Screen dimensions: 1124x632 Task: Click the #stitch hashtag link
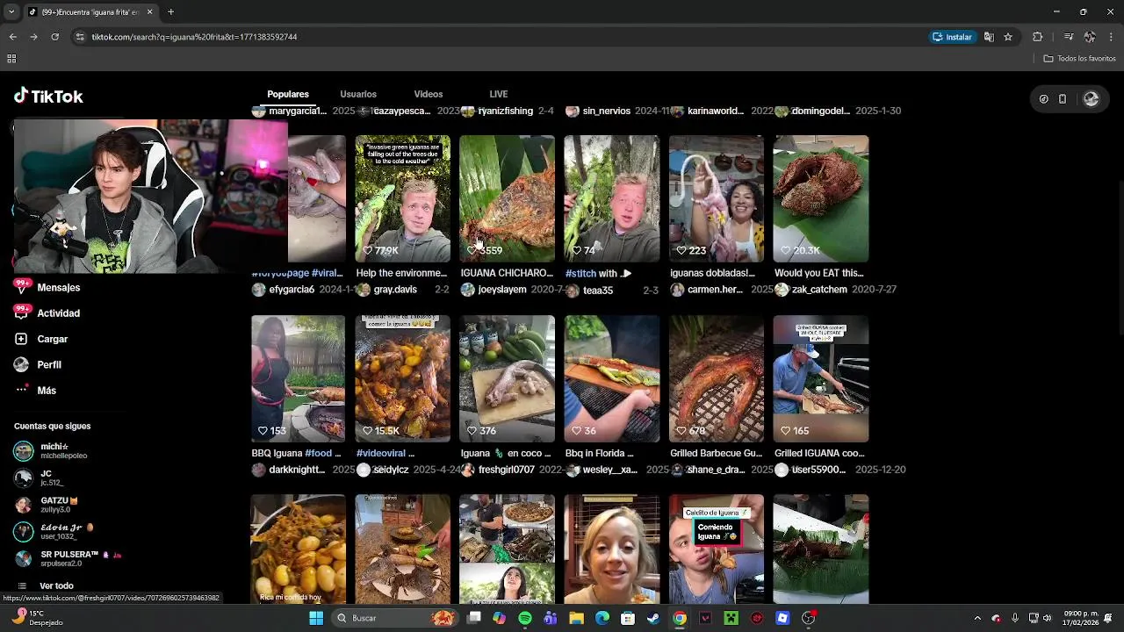580,274
